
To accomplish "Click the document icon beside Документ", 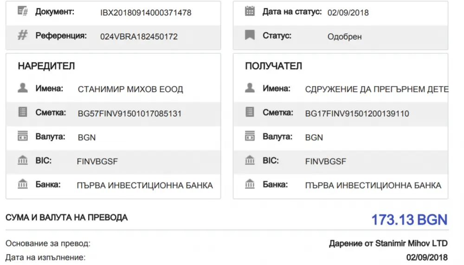I will 23,12.
